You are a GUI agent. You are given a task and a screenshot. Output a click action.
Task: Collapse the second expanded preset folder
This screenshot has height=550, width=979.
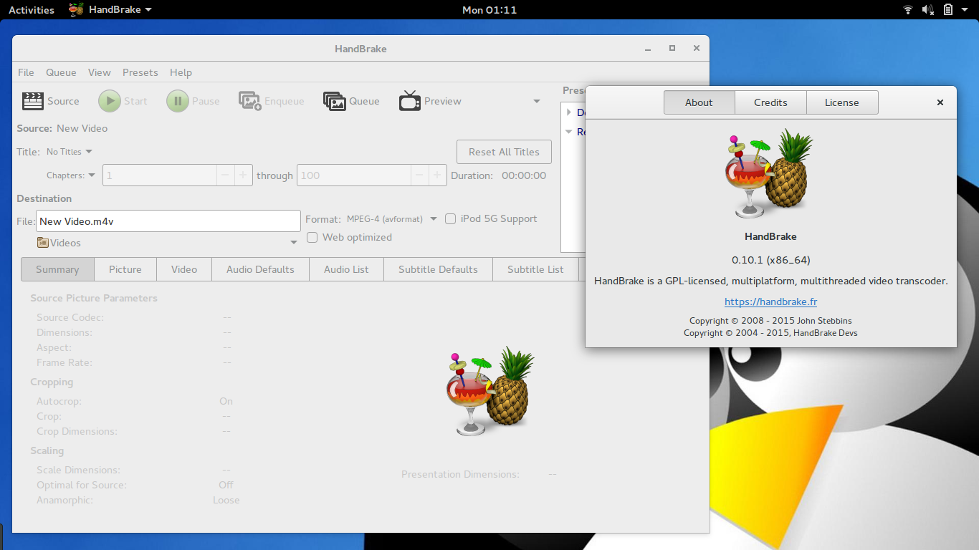pos(569,132)
